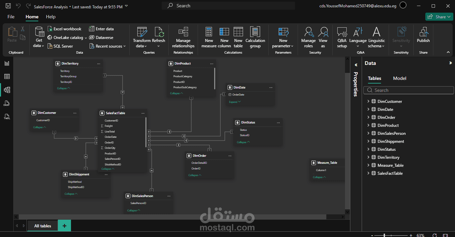Select Measure_Table in Data pane

click(390, 165)
